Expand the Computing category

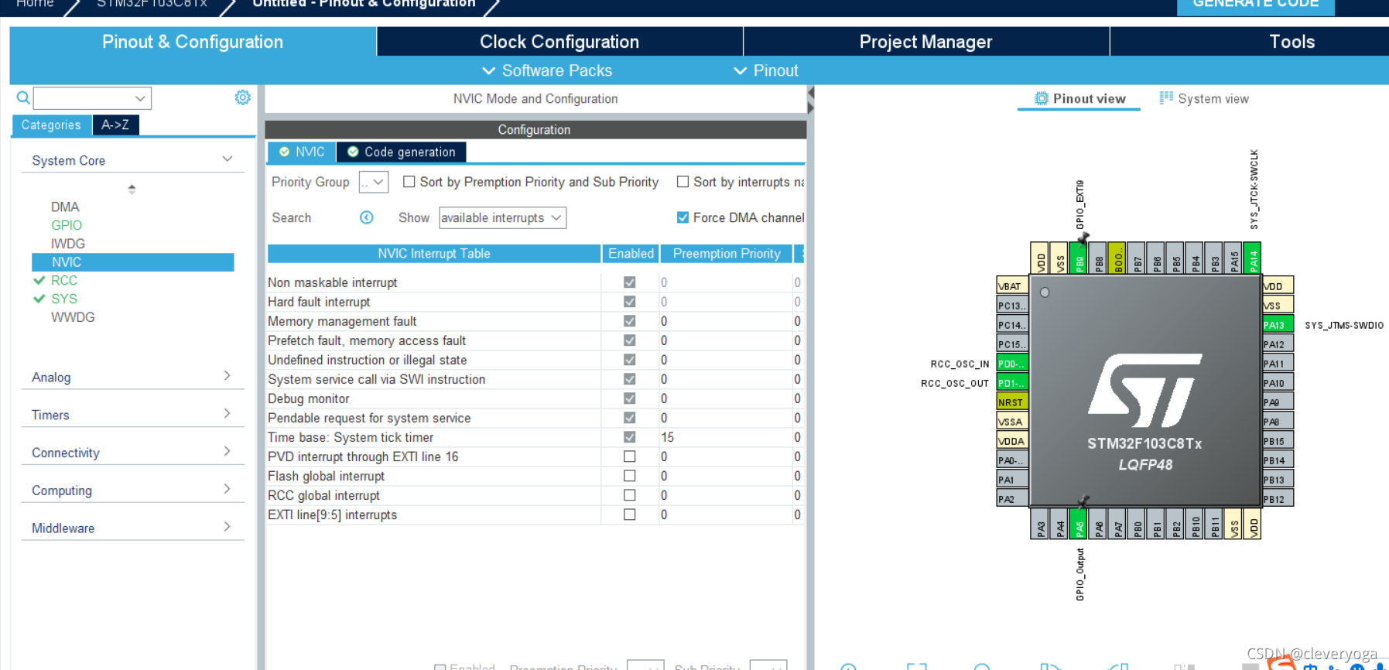[228, 489]
